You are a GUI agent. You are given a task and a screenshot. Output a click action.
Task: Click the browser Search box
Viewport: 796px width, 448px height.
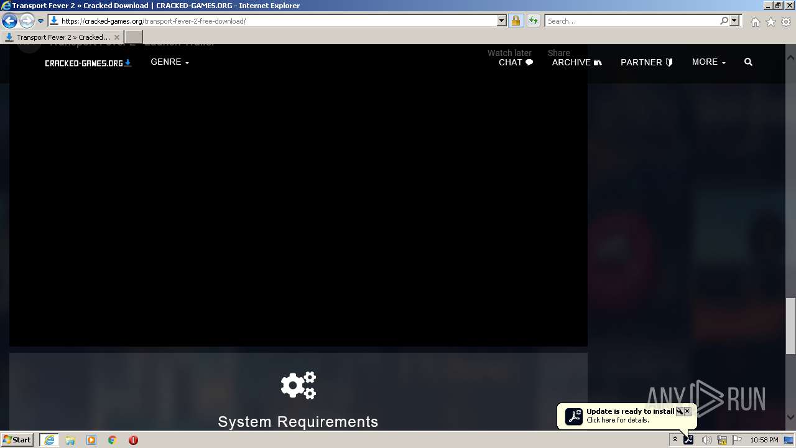pos(631,21)
